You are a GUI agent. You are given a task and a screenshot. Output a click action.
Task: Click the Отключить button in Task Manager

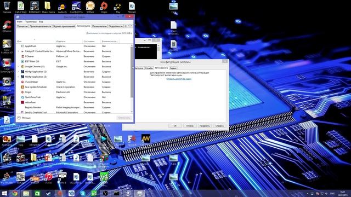[124, 118]
